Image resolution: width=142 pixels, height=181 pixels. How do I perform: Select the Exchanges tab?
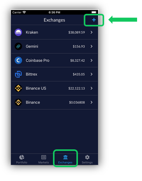click(x=65, y=159)
